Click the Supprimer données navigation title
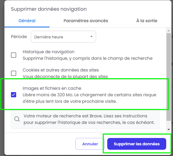173x156 pixels. point(49,9)
